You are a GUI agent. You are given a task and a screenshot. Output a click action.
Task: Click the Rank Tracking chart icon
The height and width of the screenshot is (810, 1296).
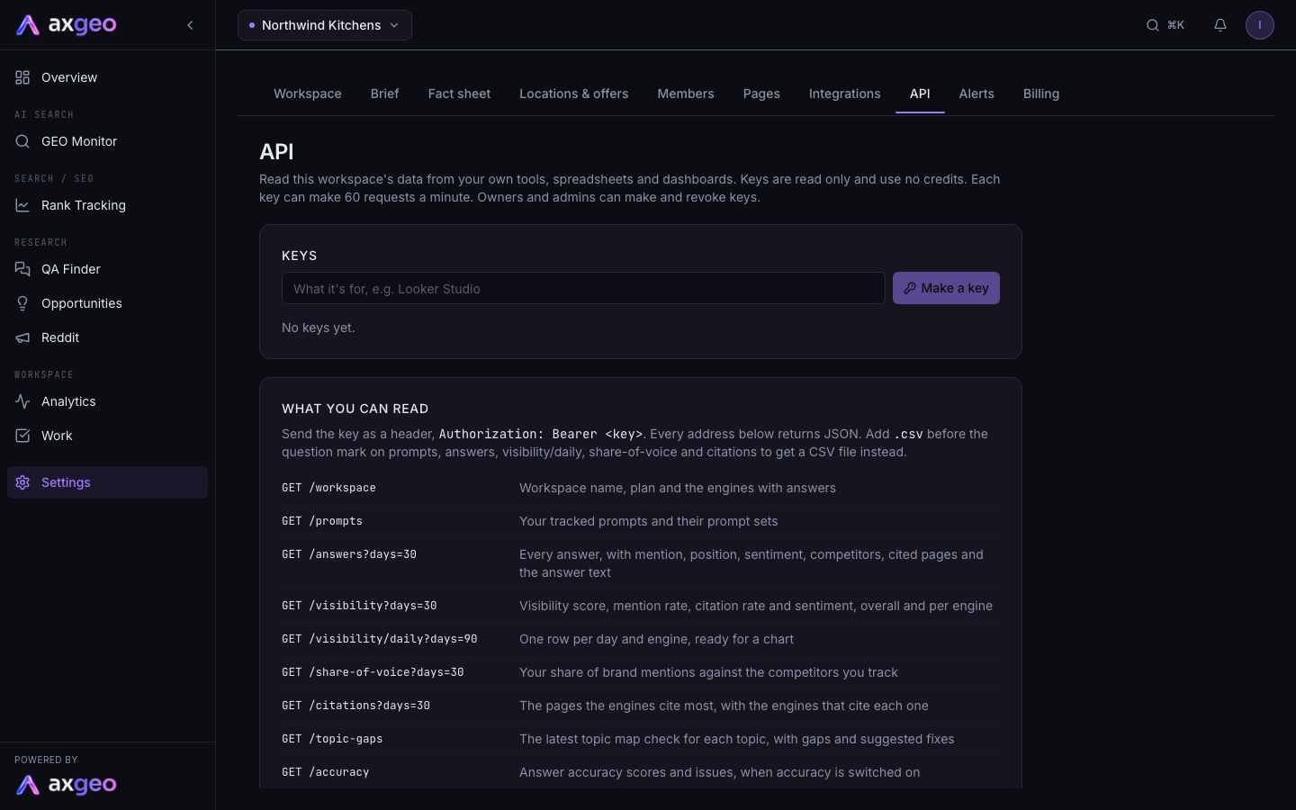22,205
